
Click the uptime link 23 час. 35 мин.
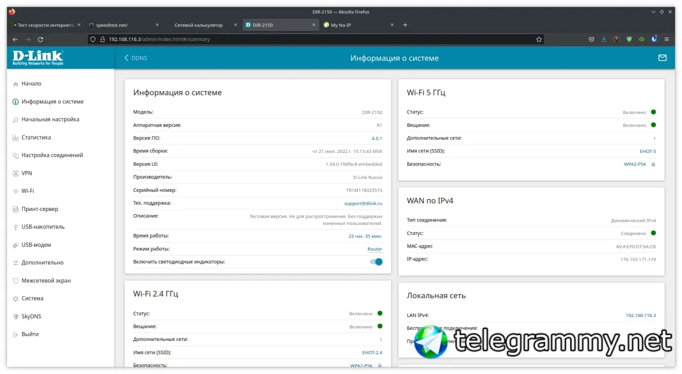366,236
